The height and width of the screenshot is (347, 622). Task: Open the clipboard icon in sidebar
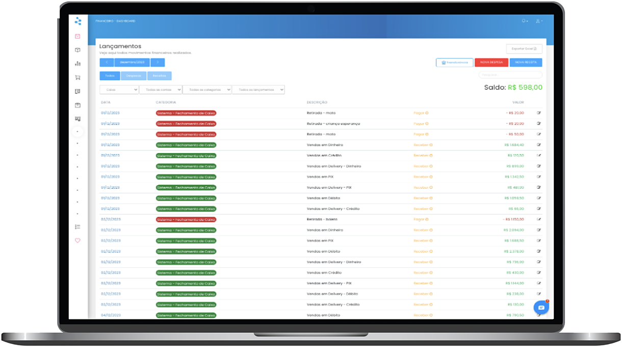77,105
